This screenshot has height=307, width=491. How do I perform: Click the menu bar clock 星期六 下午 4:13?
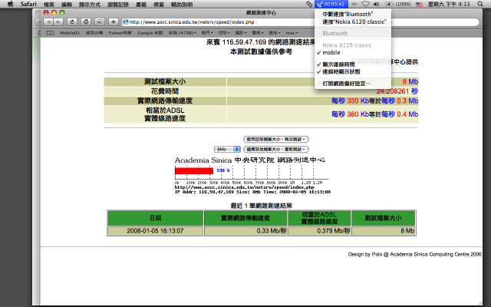(x=449, y=4)
